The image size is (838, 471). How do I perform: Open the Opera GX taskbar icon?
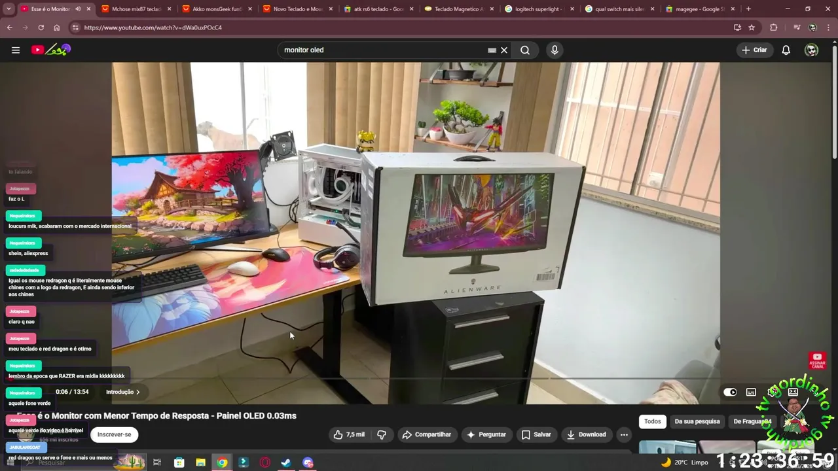[x=264, y=462]
